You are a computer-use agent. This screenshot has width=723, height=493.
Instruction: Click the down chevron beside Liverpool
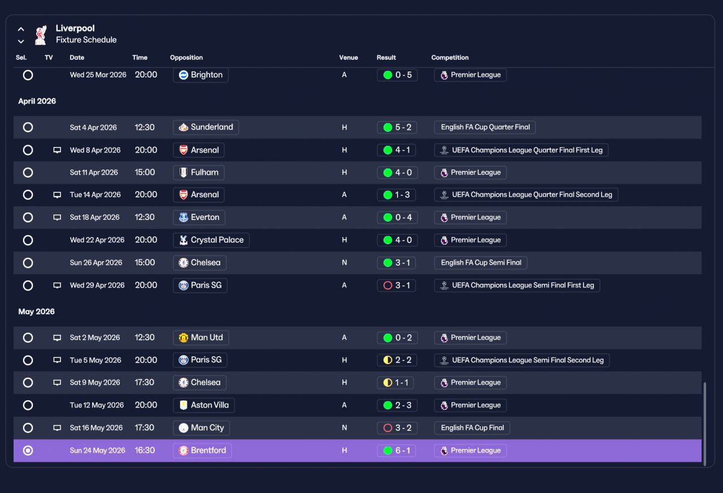click(x=21, y=41)
